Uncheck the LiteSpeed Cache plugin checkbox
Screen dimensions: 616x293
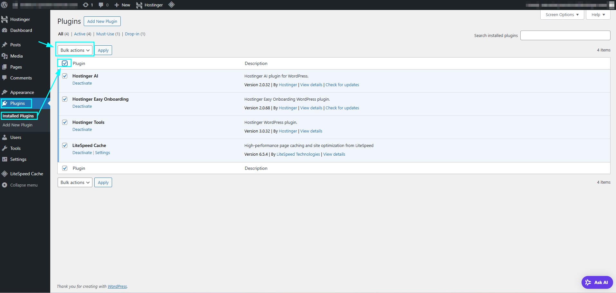click(65, 145)
